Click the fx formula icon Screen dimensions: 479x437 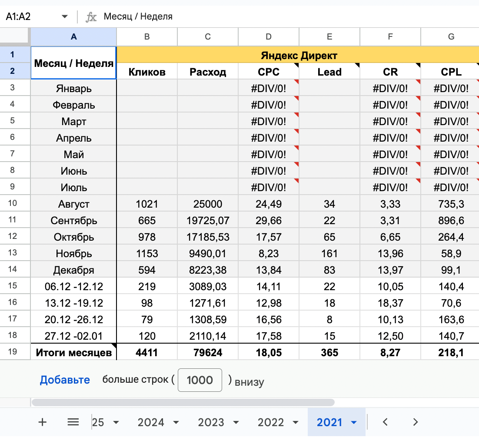91,17
